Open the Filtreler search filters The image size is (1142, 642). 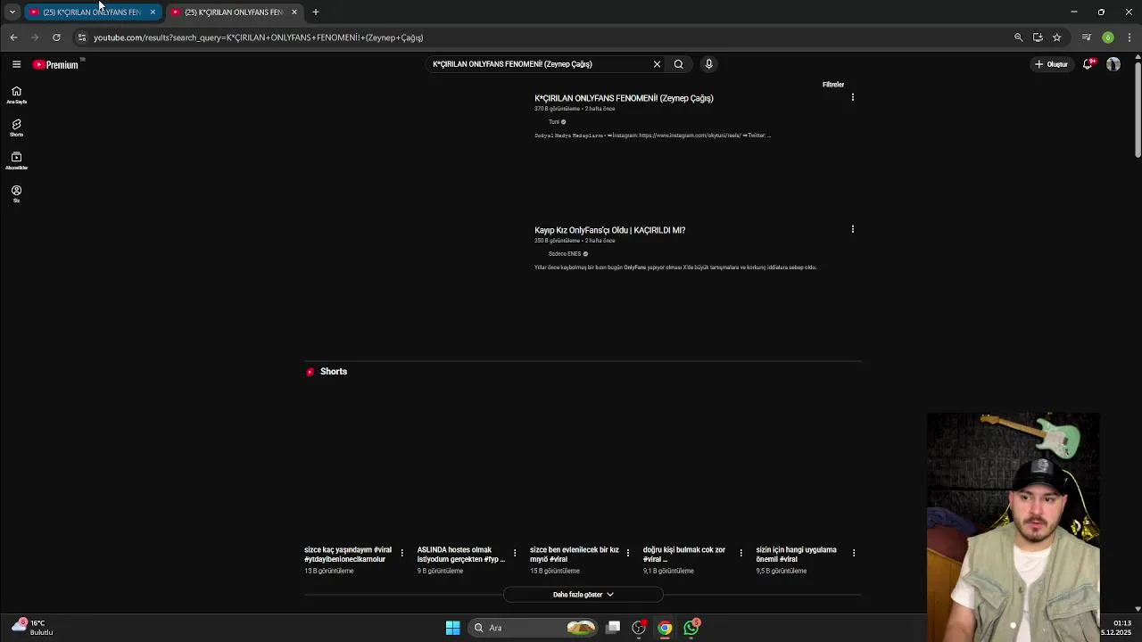tap(833, 85)
